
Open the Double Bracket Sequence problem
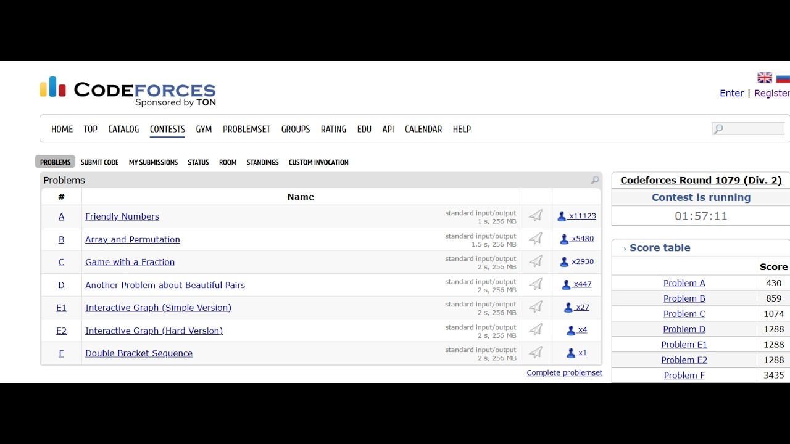click(x=139, y=353)
